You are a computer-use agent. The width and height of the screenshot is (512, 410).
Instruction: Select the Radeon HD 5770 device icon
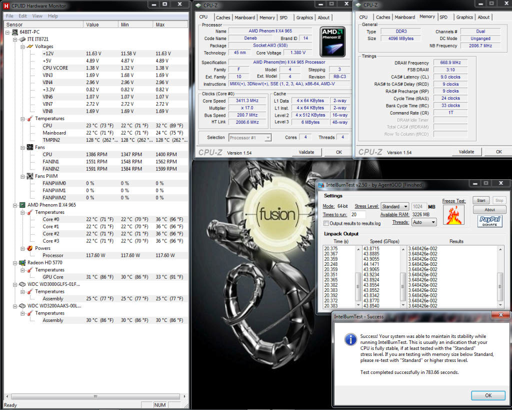(x=22, y=262)
